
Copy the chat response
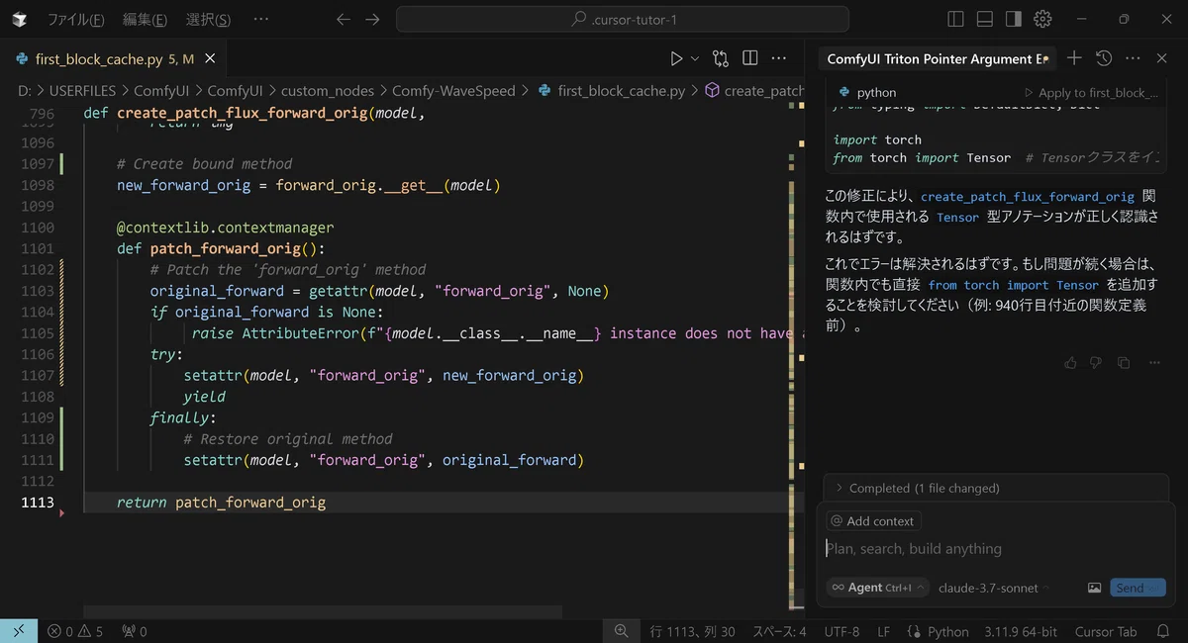(1124, 363)
